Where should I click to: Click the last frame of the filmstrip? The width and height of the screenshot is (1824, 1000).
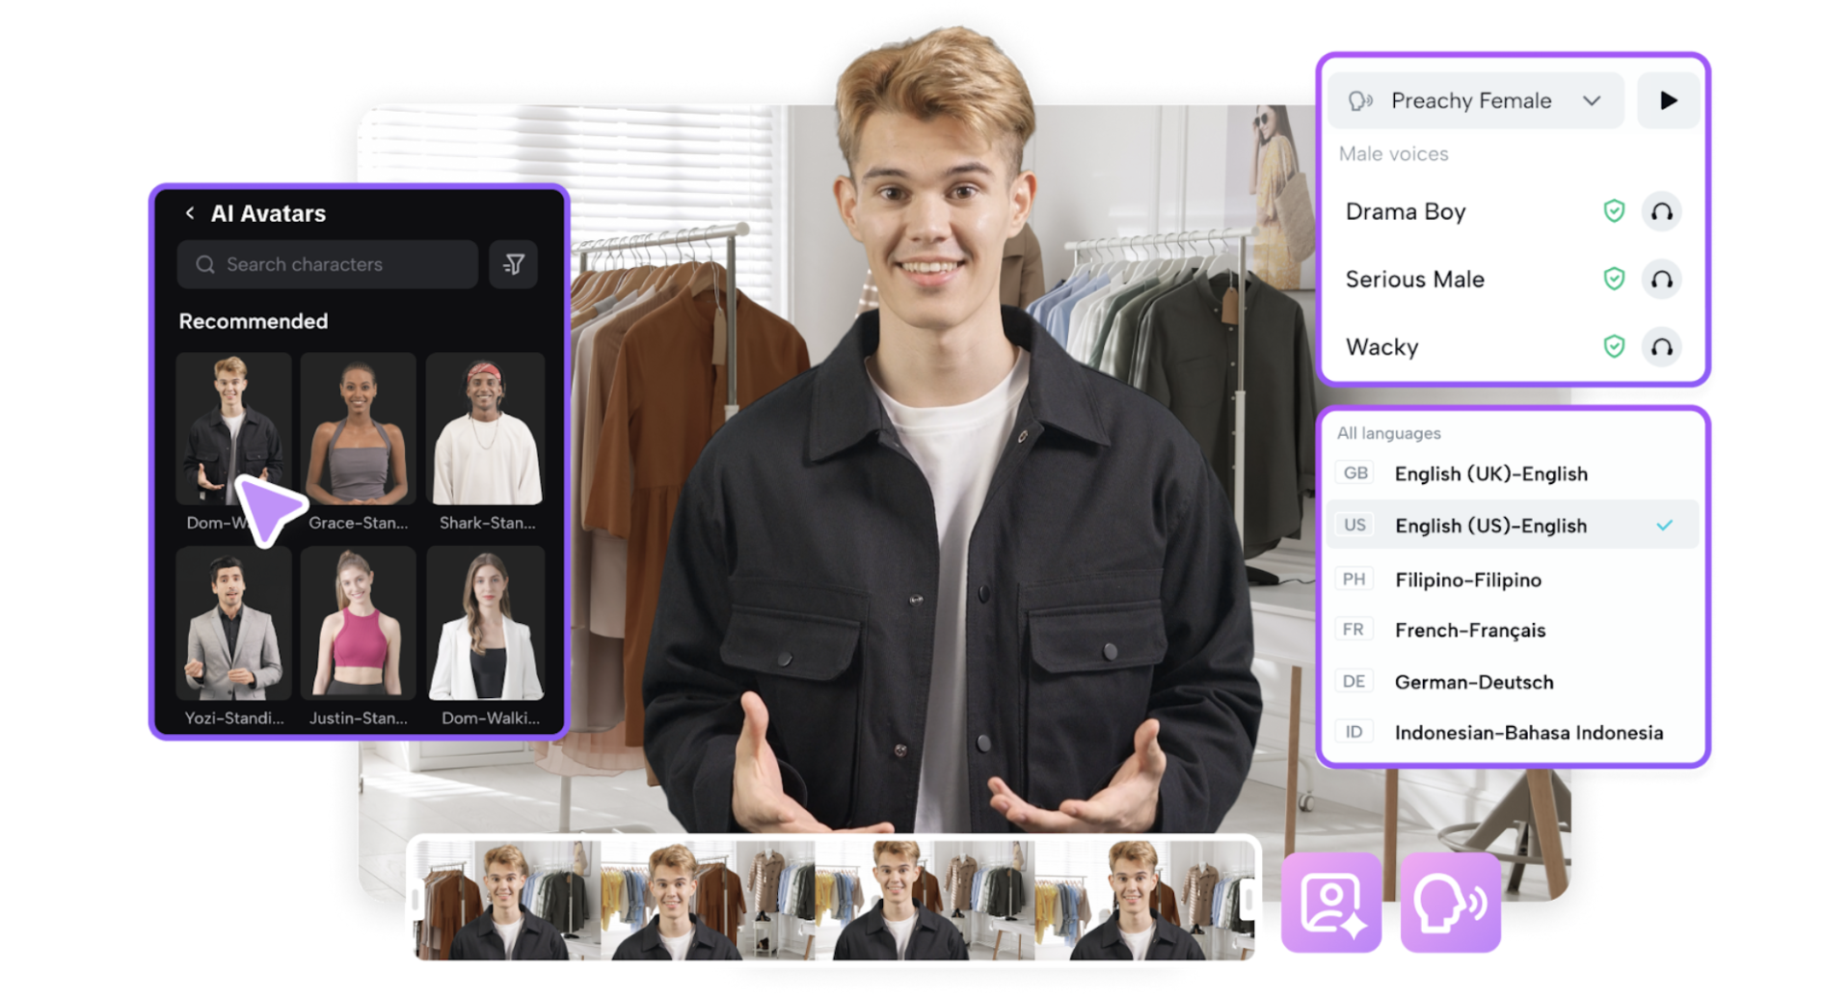tap(1144, 901)
